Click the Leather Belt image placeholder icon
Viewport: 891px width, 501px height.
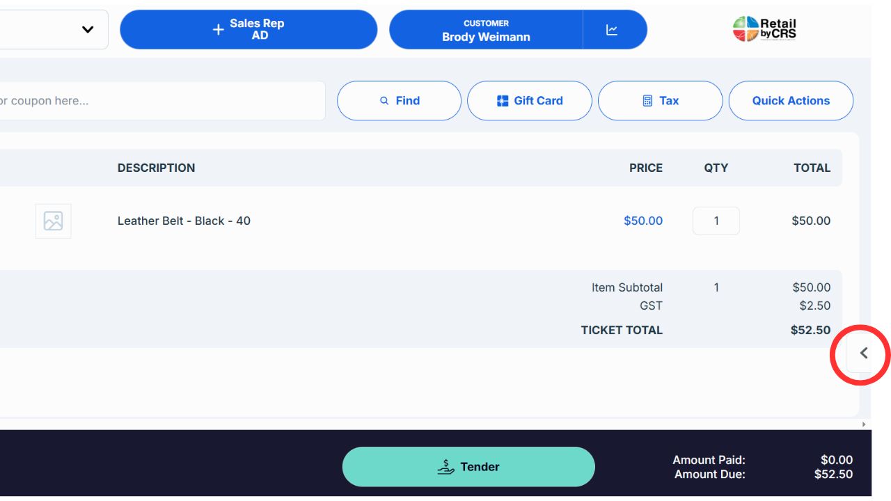click(x=53, y=221)
